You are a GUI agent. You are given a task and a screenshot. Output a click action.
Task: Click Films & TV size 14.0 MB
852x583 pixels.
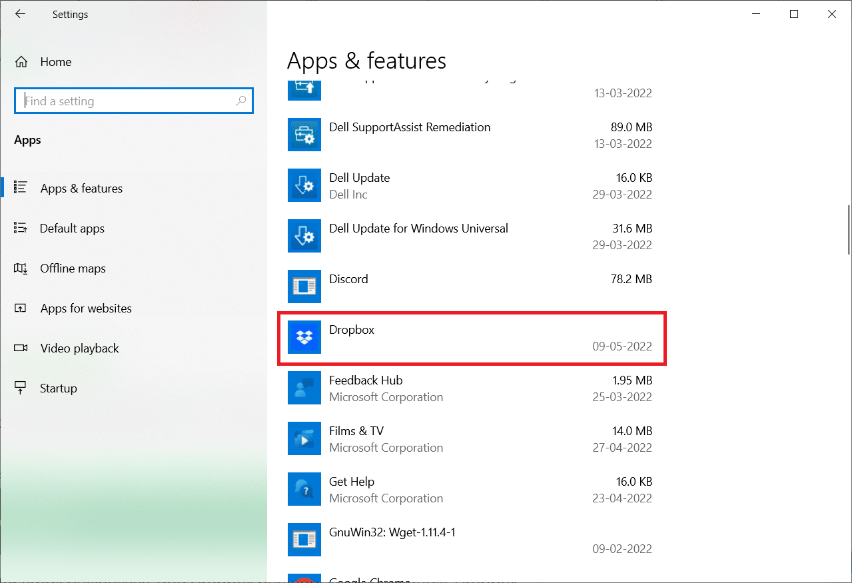[632, 431]
